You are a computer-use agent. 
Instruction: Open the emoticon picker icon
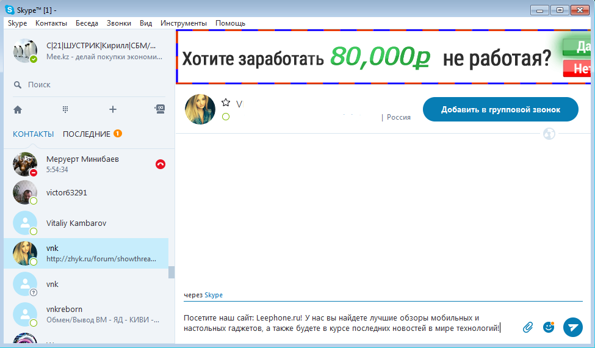click(549, 327)
